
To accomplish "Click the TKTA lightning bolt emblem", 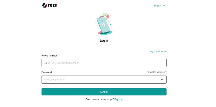I will [45, 5].
